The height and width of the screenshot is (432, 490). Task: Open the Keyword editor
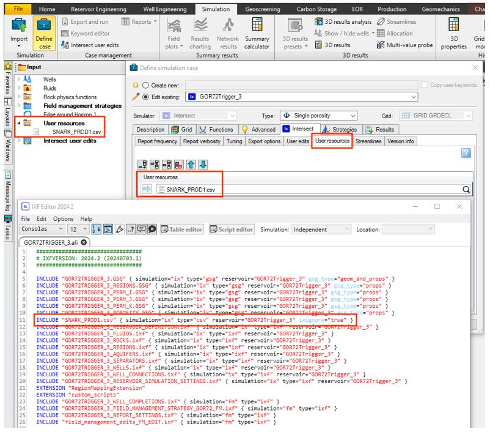tap(86, 34)
